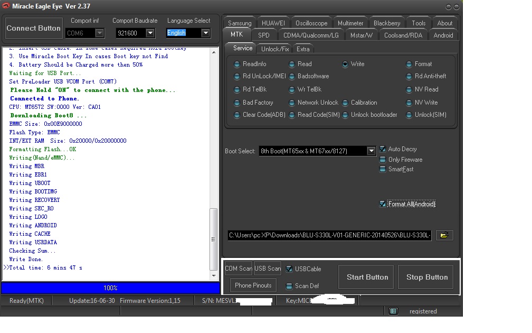
Task: Switch to the Blackberry tab
Action: click(387, 23)
